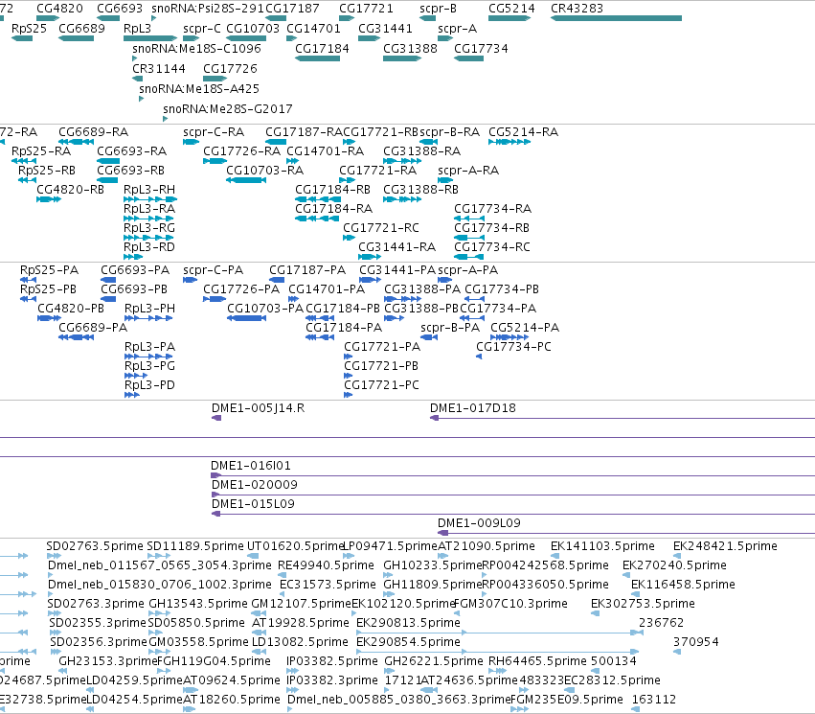The height and width of the screenshot is (714, 815).
Task: Select the snoRNA:Me28S-G2017 label
Action: (x=228, y=108)
